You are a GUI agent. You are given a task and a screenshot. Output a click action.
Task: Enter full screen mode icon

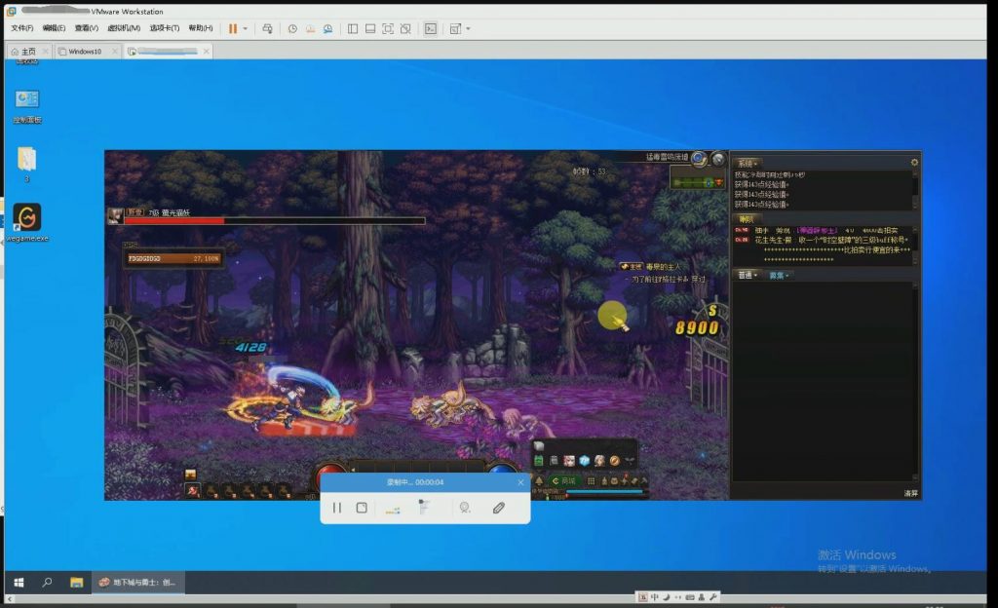click(x=388, y=28)
